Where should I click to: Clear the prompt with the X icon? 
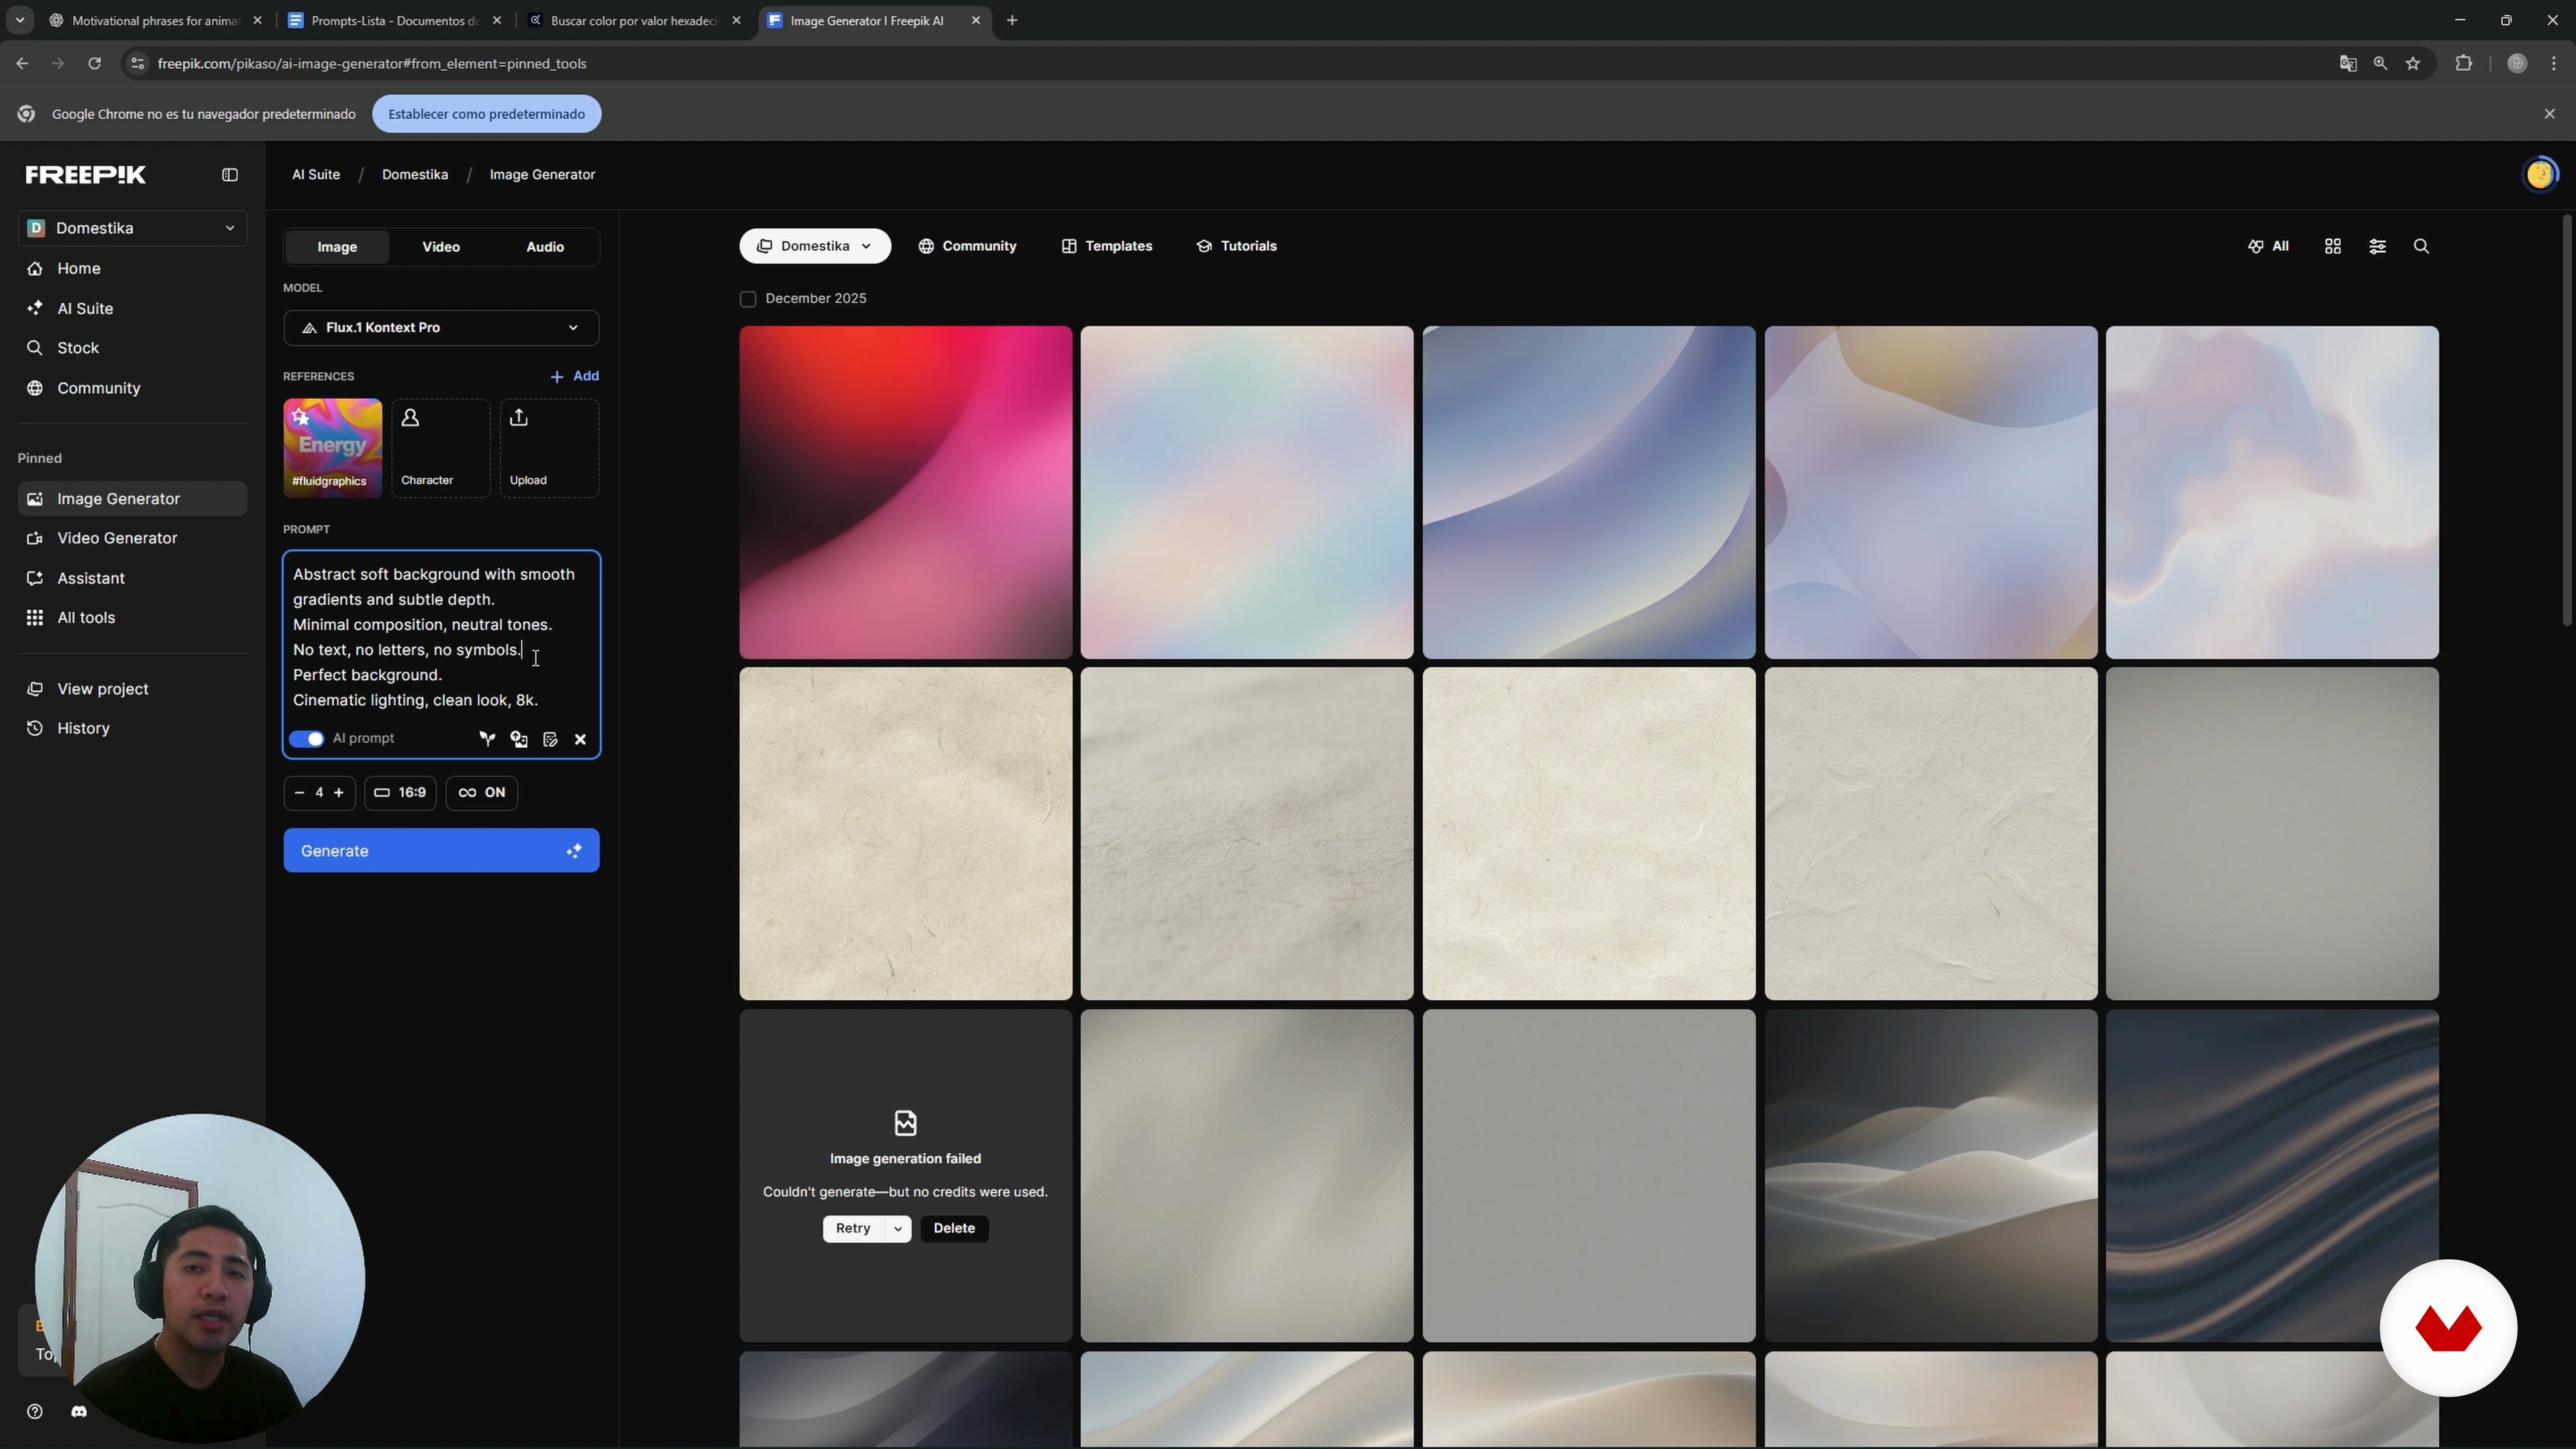pyautogui.click(x=581, y=739)
